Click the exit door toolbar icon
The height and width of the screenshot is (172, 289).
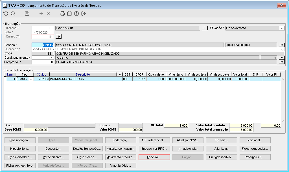(x=84, y=14)
